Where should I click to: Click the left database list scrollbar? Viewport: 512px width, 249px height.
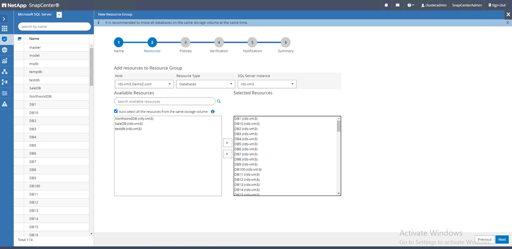click(x=91, y=67)
